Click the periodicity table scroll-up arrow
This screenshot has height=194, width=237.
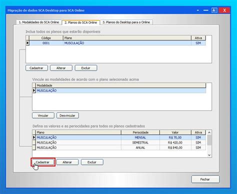click(x=209, y=132)
